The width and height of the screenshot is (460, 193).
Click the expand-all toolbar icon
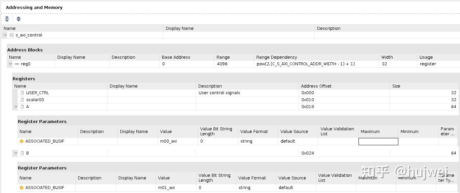pyautogui.click(x=18, y=19)
